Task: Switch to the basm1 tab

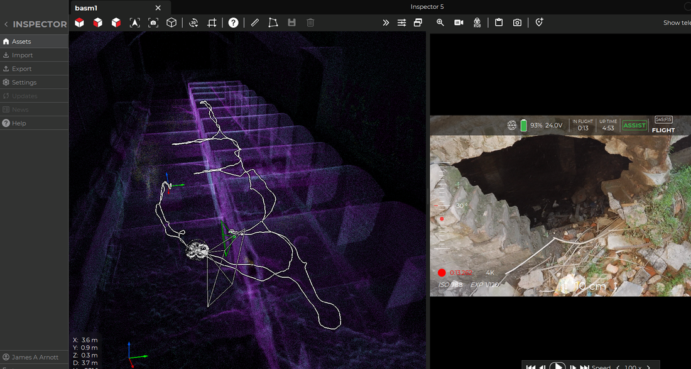Action: pos(87,8)
